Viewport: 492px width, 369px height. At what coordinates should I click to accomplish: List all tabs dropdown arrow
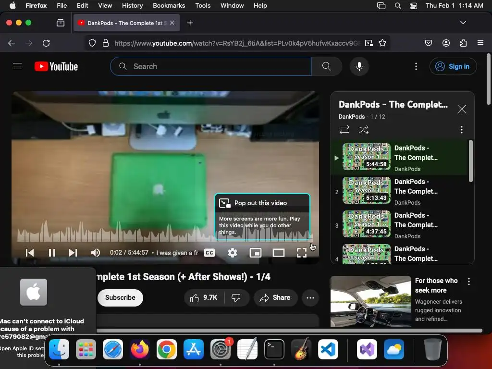click(463, 23)
